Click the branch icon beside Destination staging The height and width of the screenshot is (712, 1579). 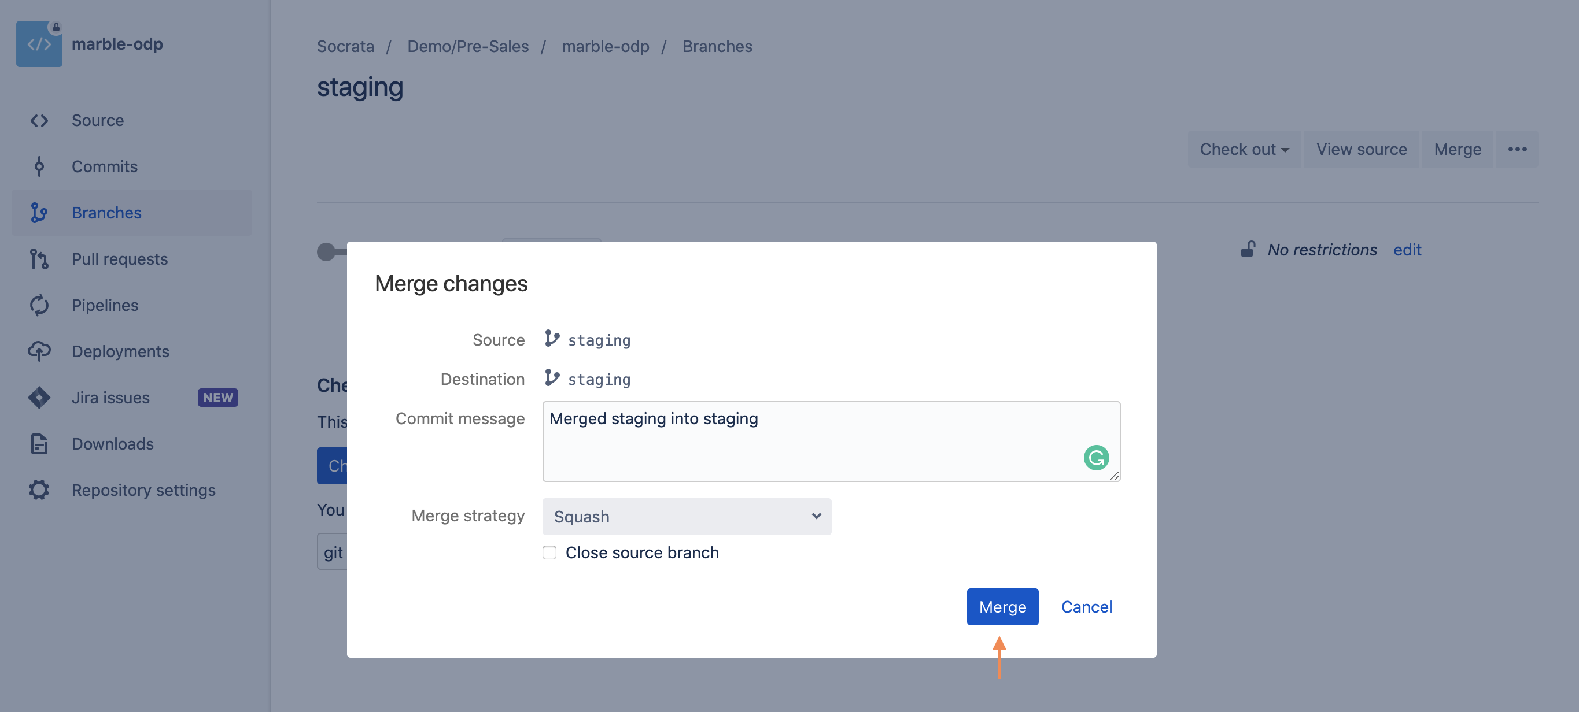pos(552,378)
